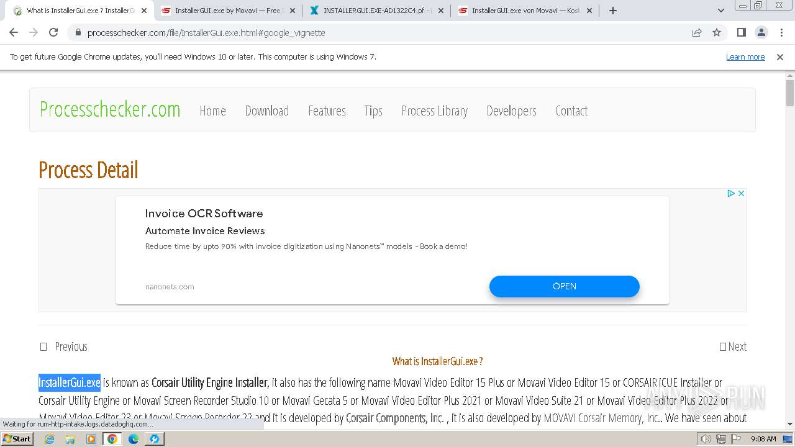The height and width of the screenshot is (447, 795).
Task: Open the network tray icon
Action: pyautogui.click(x=720, y=439)
